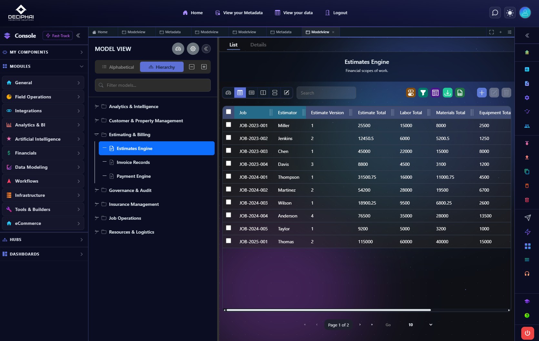Open the inline edit view icon
The width and height of the screenshot is (539, 341).
click(287, 93)
